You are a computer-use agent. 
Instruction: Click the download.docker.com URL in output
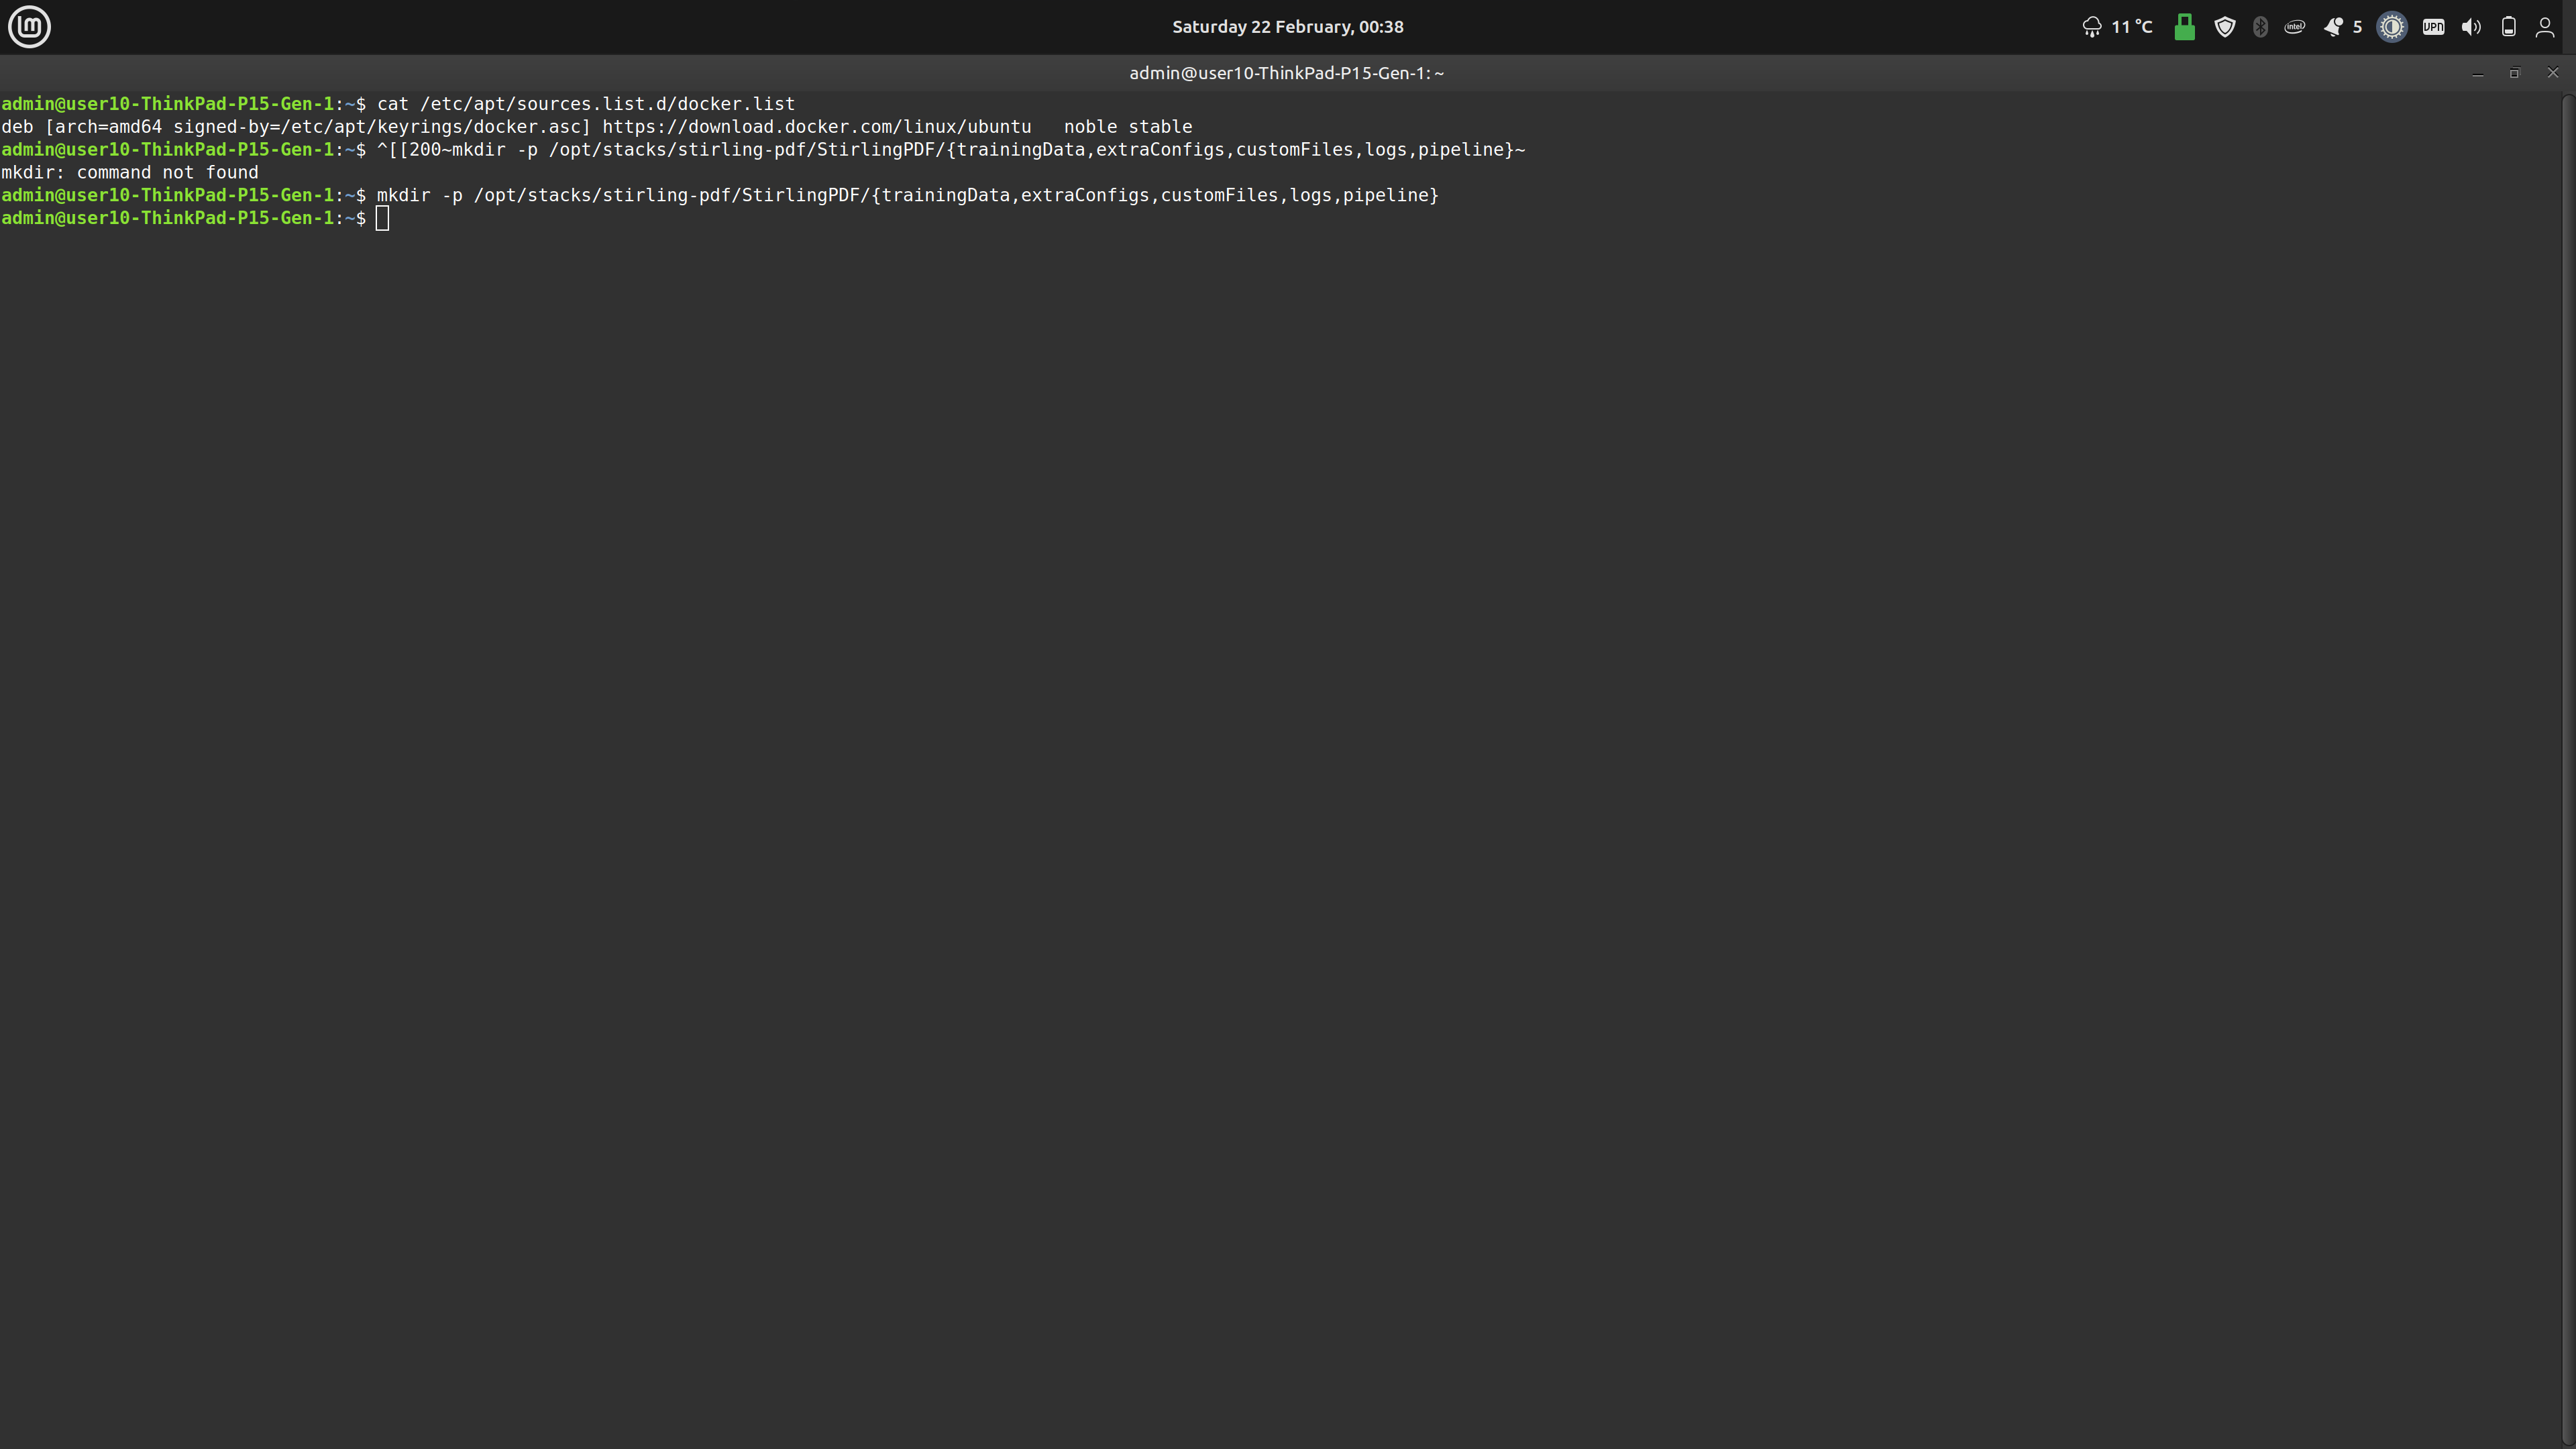click(x=816, y=127)
